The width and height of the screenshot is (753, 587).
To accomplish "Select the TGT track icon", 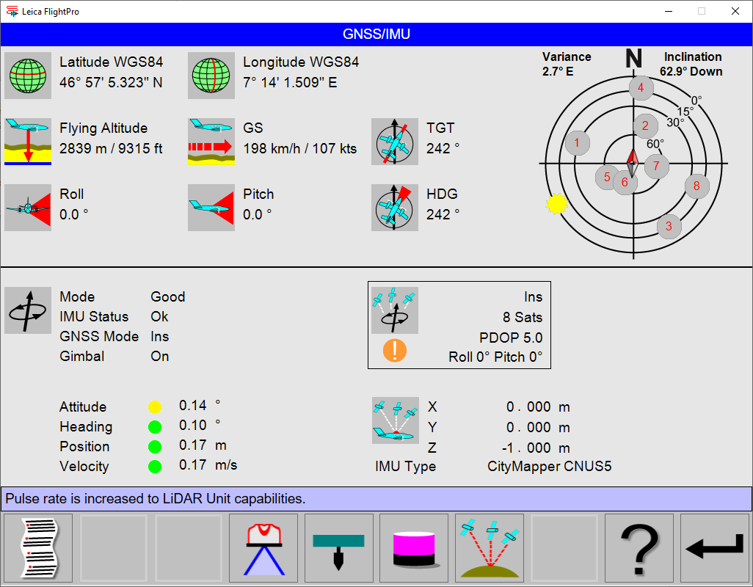I will click(x=394, y=141).
